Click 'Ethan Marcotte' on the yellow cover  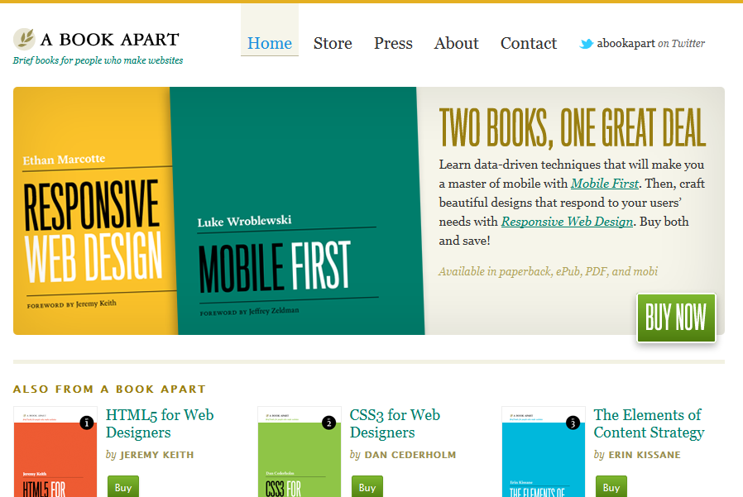(64, 160)
